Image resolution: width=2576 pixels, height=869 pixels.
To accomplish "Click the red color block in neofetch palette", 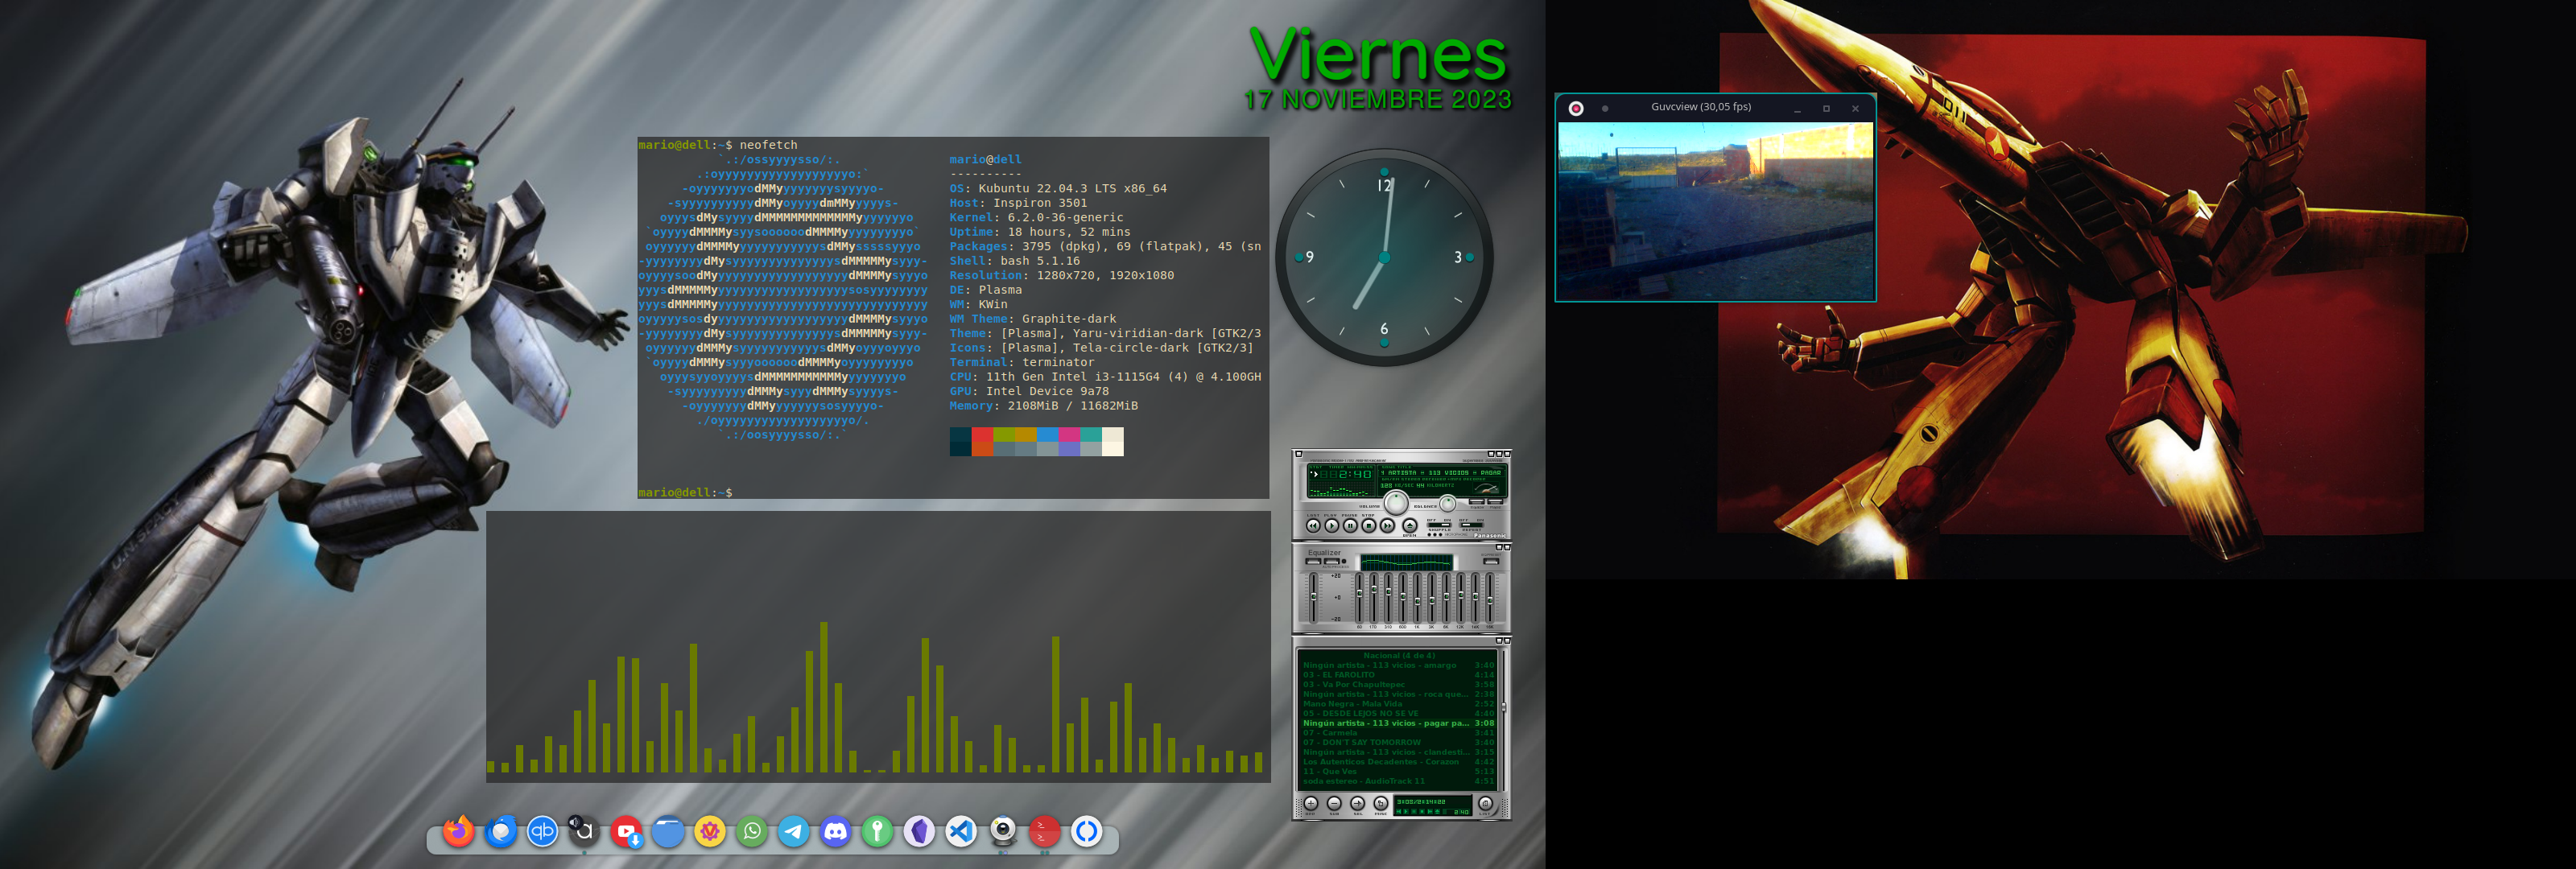I will tap(982, 435).
